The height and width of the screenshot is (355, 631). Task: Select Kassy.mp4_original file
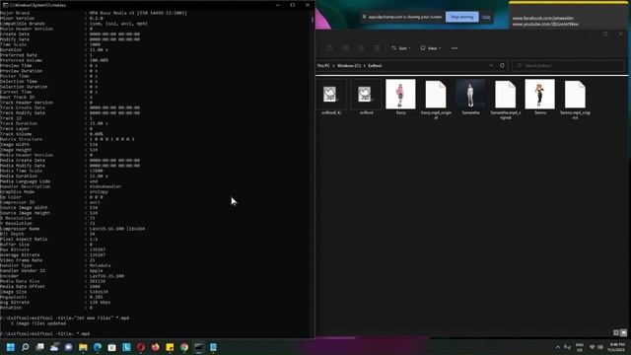pyautogui.click(x=436, y=100)
